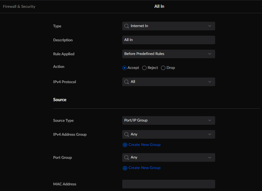Create New Group link for Port Group

(x=144, y=168)
